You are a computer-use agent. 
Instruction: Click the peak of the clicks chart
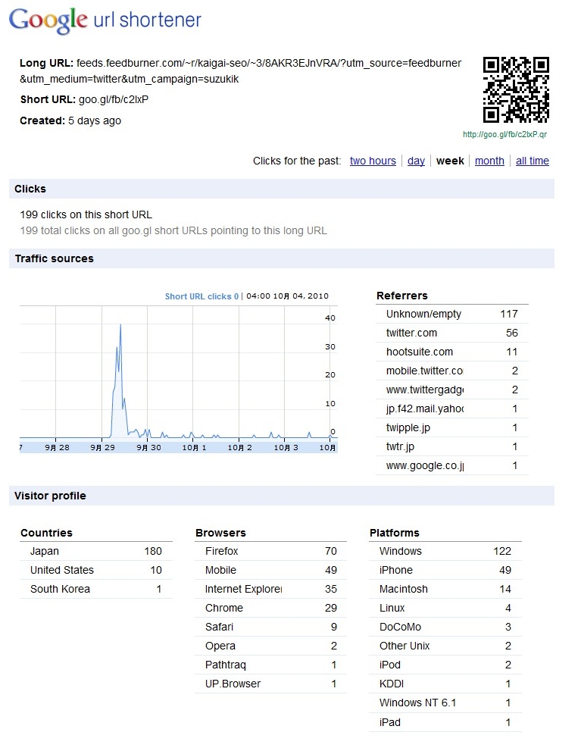[x=120, y=325]
